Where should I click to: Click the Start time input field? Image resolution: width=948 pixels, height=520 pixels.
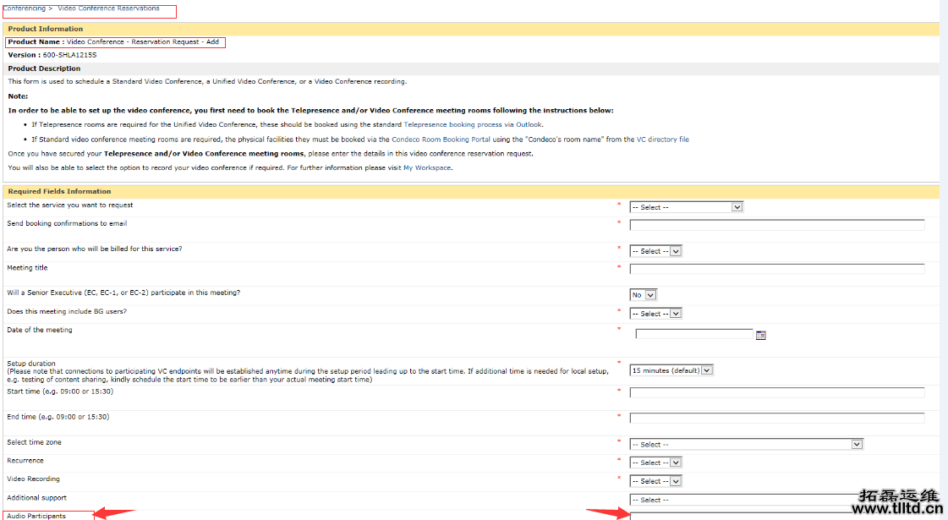pos(776,393)
